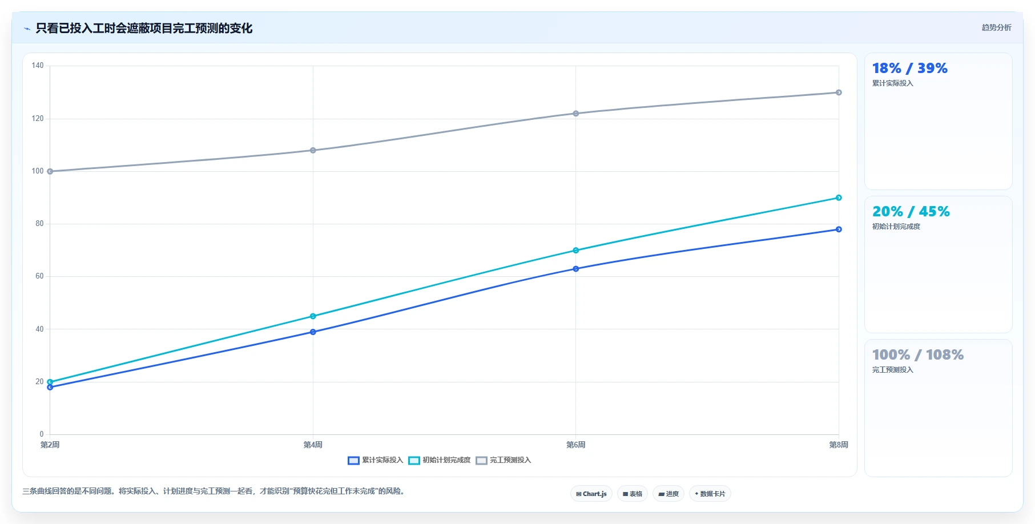Click the 120 y-axis label
The height and width of the screenshot is (524, 1035).
(38, 119)
